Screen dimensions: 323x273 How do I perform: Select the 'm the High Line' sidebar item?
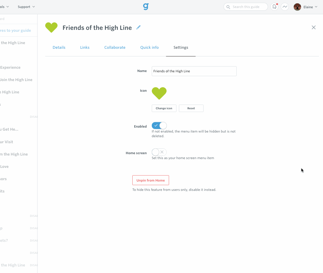14,154
